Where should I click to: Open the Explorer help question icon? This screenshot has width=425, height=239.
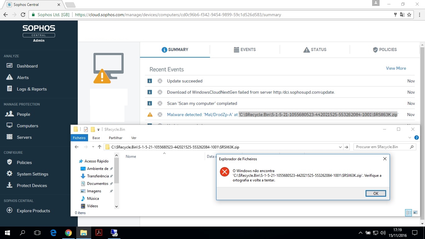click(417, 138)
